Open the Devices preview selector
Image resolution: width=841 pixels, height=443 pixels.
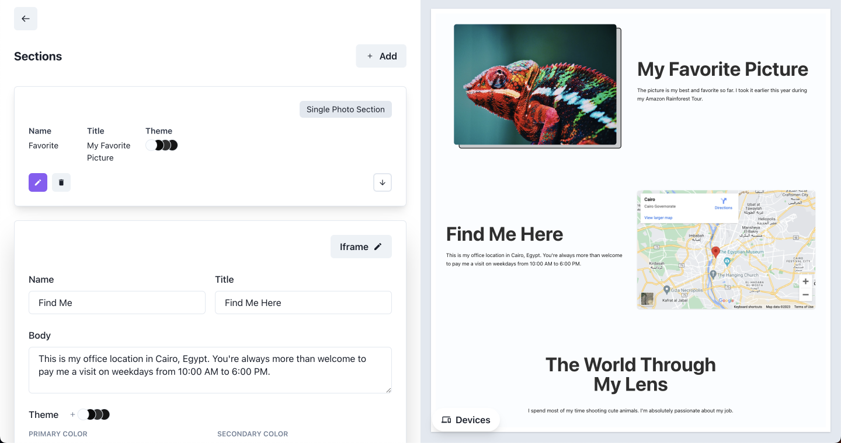tap(466, 420)
